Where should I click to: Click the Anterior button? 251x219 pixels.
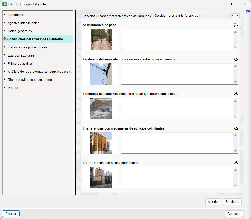pos(213,202)
